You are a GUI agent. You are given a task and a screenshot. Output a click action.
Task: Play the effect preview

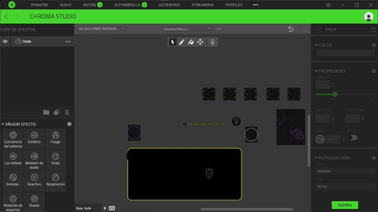pyautogui.click(x=105, y=208)
